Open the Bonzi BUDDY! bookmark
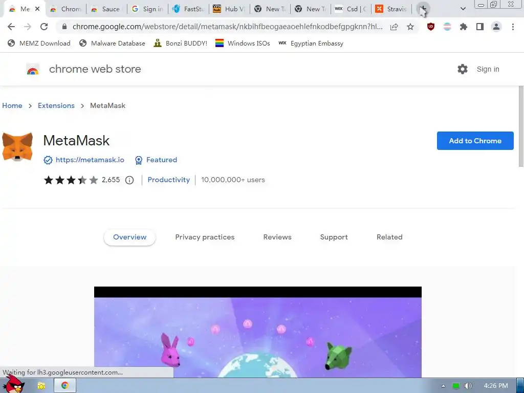Viewport: 524px width, 393px height. [x=181, y=43]
